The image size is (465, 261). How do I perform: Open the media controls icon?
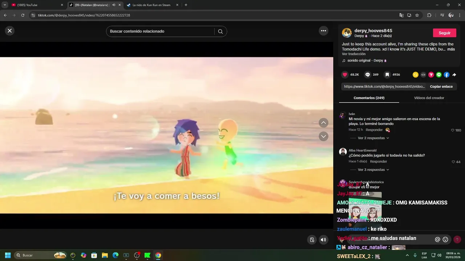(x=442, y=15)
